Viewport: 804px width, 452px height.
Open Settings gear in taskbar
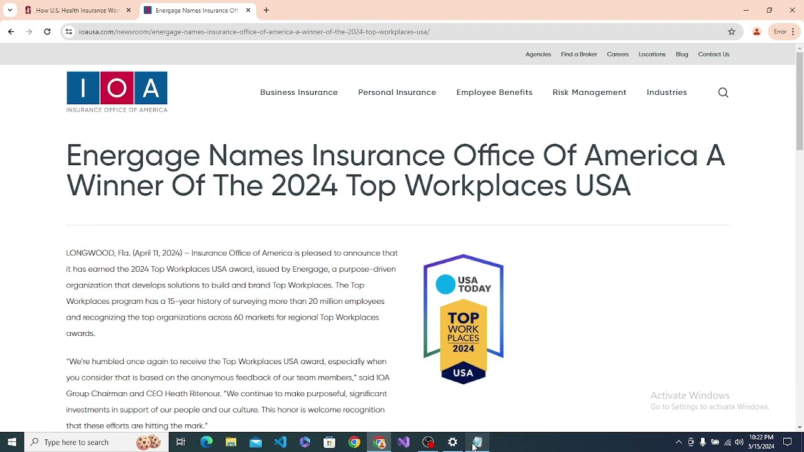[453, 442]
